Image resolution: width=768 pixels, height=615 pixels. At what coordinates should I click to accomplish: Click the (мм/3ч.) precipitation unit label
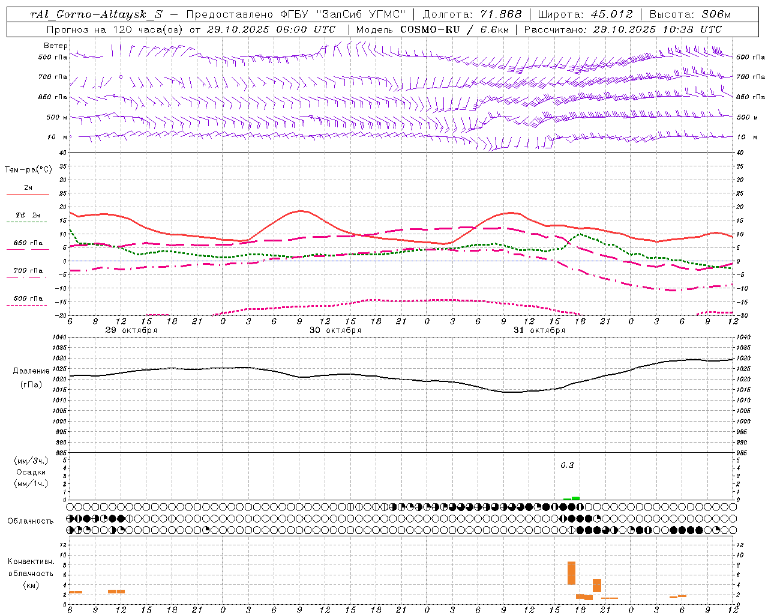coord(31,461)
